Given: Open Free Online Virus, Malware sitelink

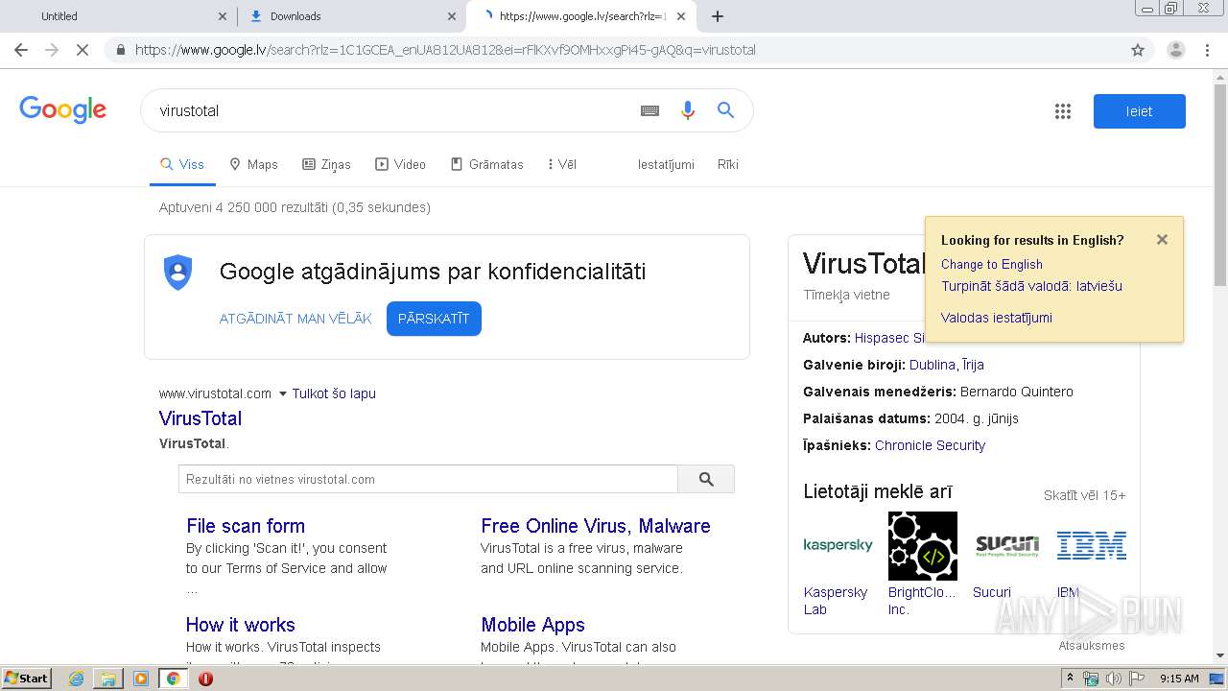Looking at the screenshot, I should (596, 526).
